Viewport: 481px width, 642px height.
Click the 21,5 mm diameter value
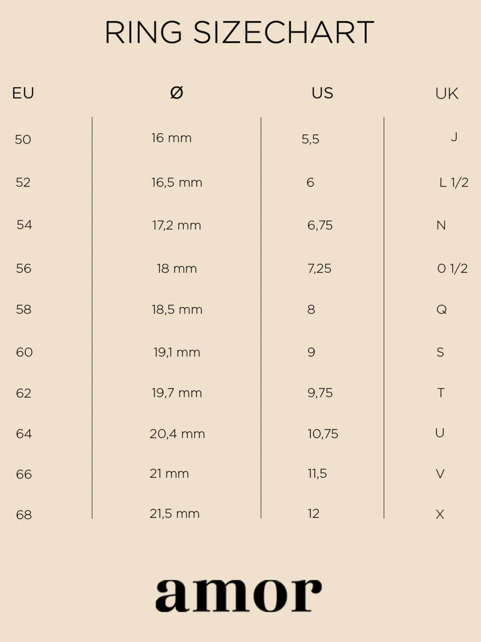click(x=174, y=514)
